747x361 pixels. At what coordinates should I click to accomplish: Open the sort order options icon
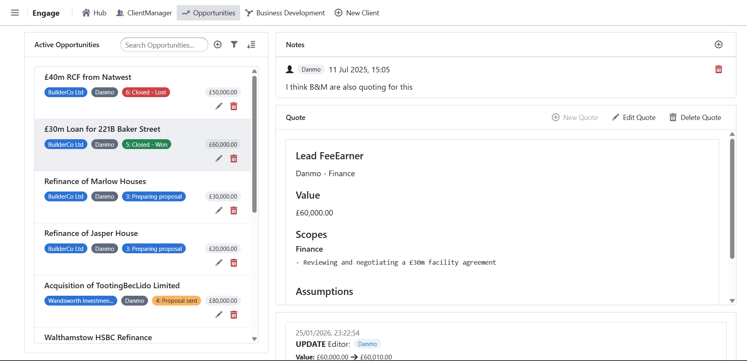pos(251,45)
